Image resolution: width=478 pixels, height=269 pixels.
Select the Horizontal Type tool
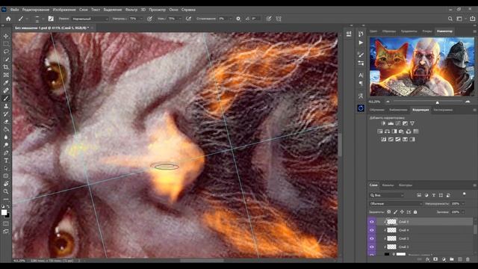coord(6,161)
